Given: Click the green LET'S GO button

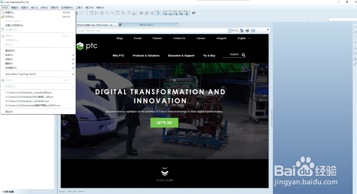Looking at the screenshot, I should pos(164,122).
